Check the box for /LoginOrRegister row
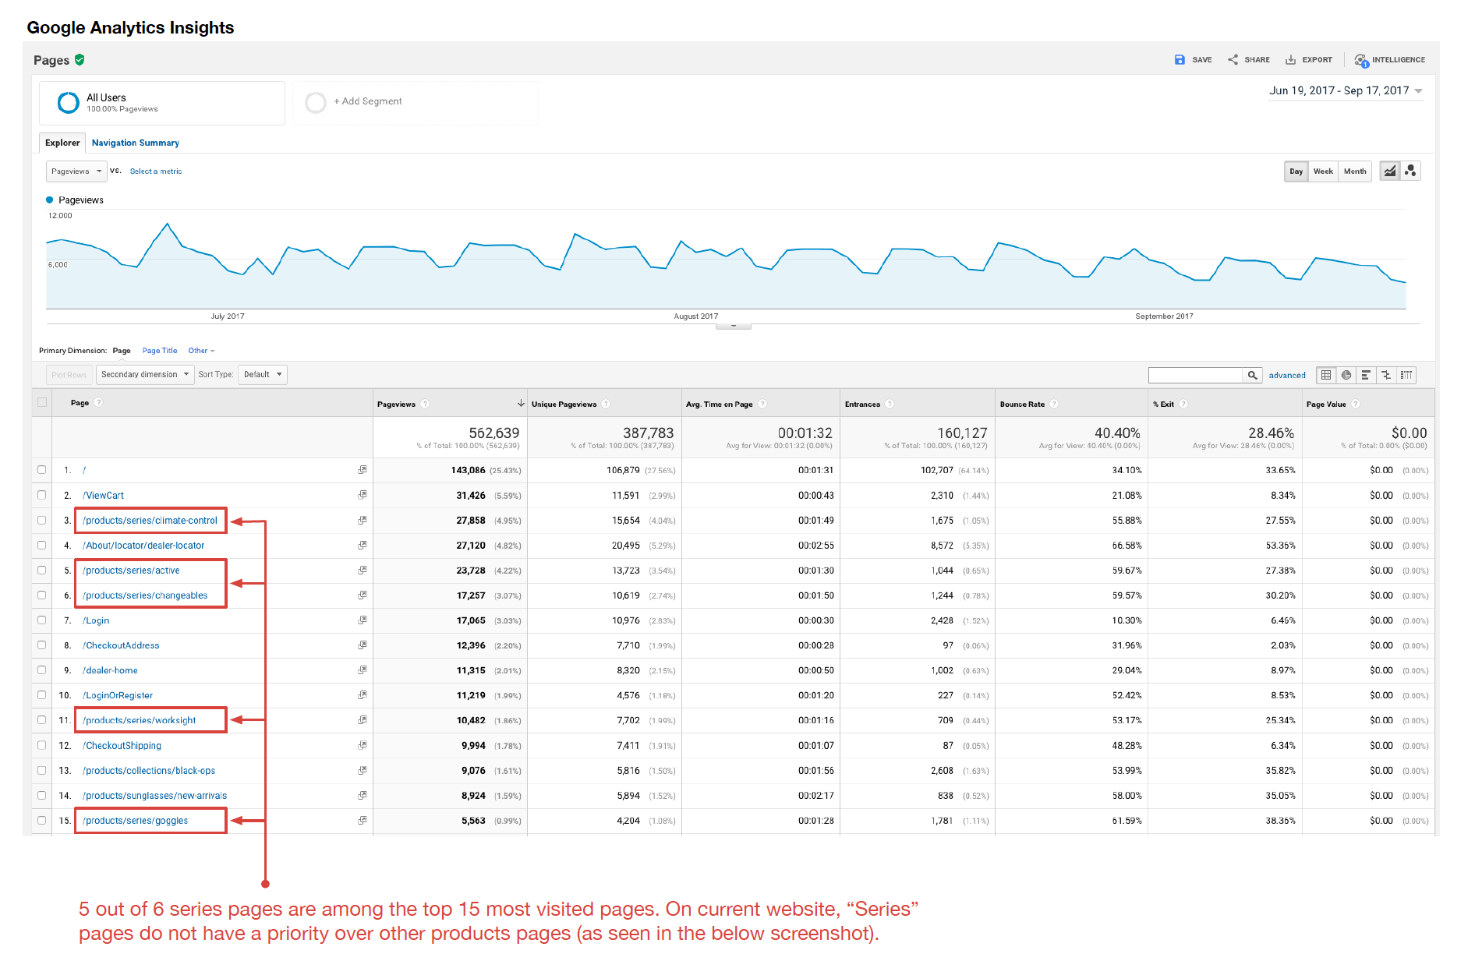 point(42,695)
